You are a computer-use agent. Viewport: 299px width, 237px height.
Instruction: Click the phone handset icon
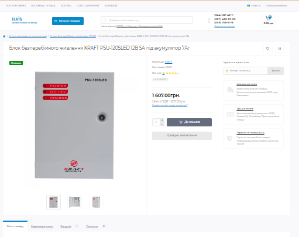pos(209,20)
